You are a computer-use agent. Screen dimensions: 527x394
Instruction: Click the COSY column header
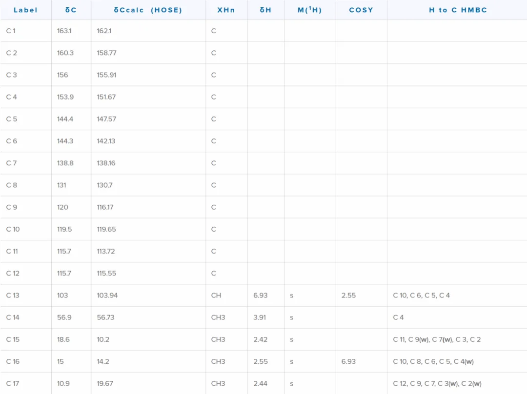[361, 10]
